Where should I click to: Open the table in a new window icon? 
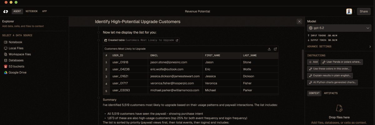tap(275, 49)
